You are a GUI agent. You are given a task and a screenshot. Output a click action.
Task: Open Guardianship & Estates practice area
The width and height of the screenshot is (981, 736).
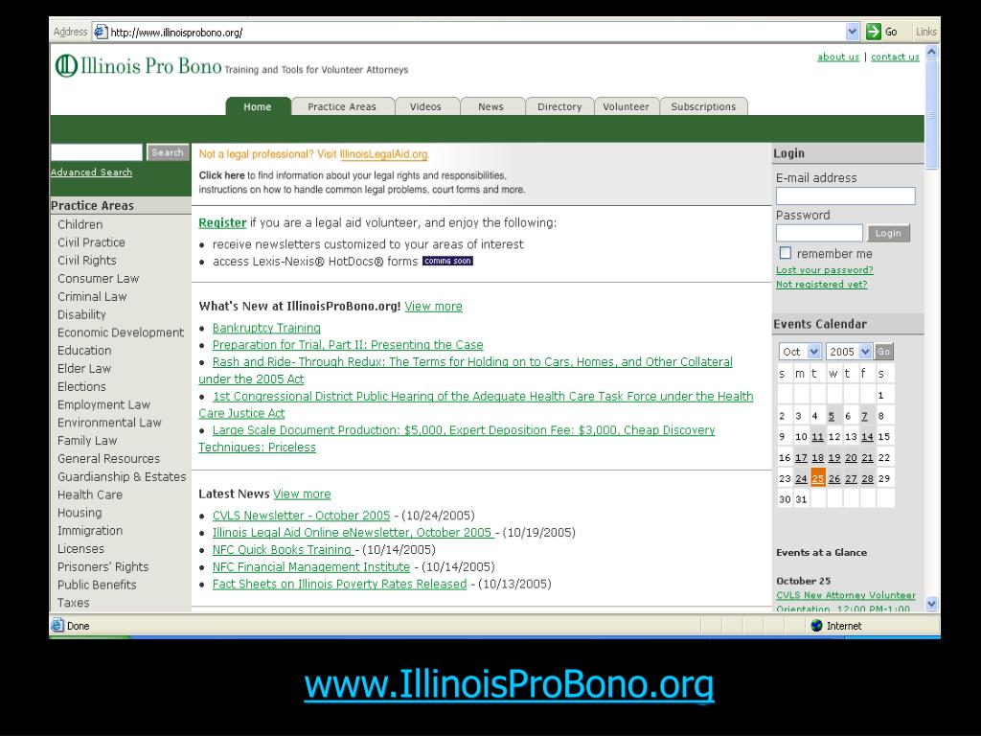click(122, 477)
